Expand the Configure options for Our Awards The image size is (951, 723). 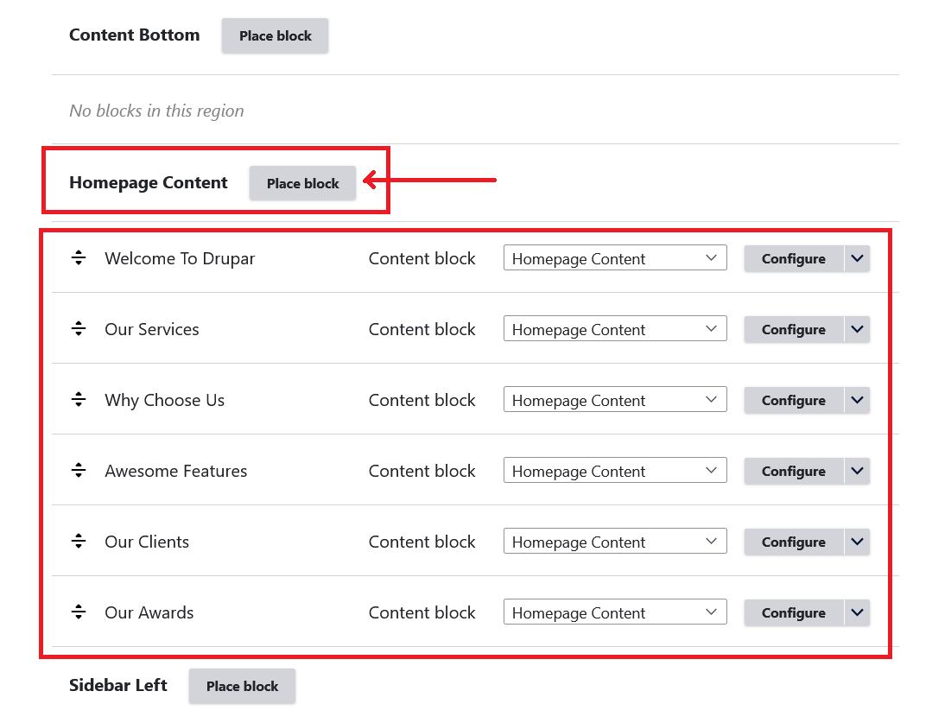[856, 612]
